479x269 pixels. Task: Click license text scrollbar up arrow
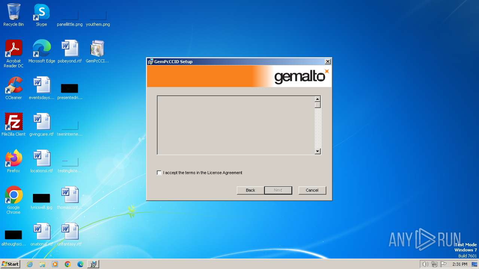[317, 99]
